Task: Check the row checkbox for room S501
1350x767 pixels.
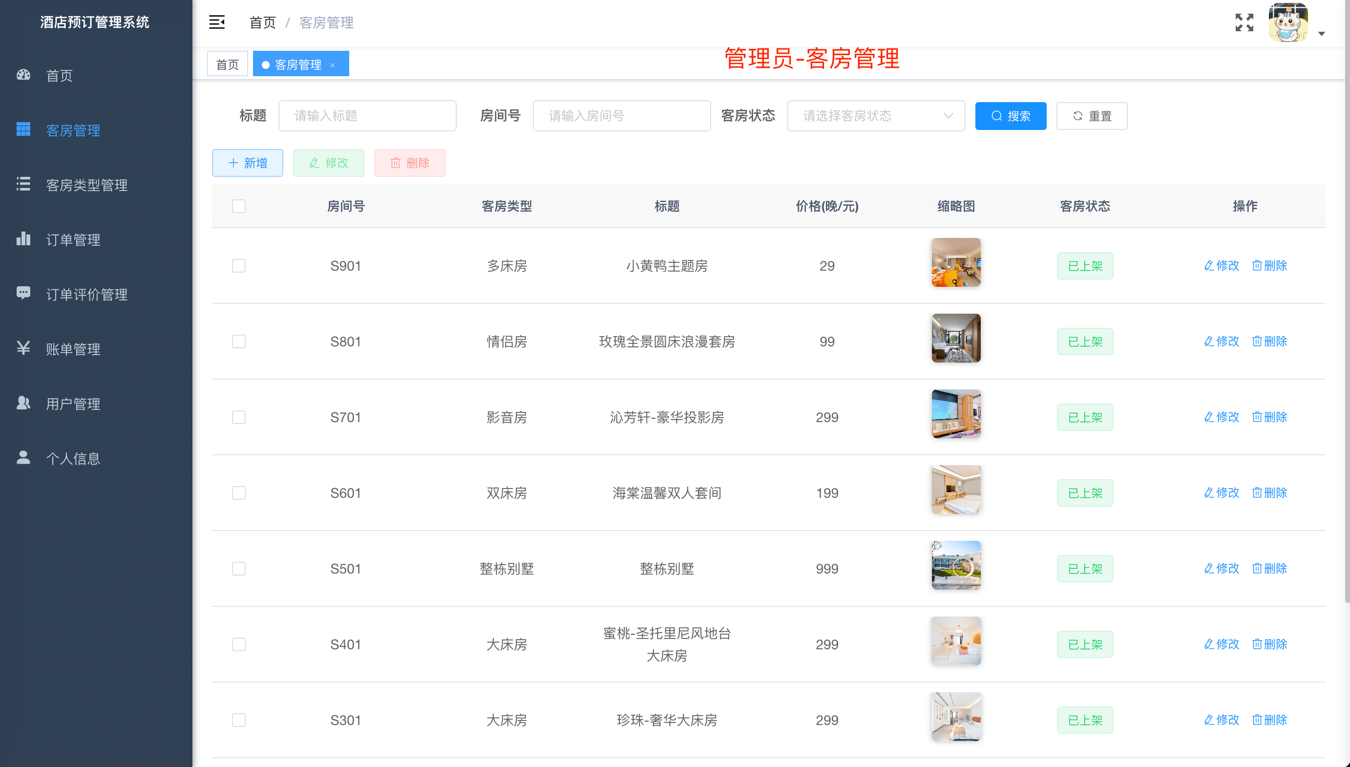Action: [238, 568]
